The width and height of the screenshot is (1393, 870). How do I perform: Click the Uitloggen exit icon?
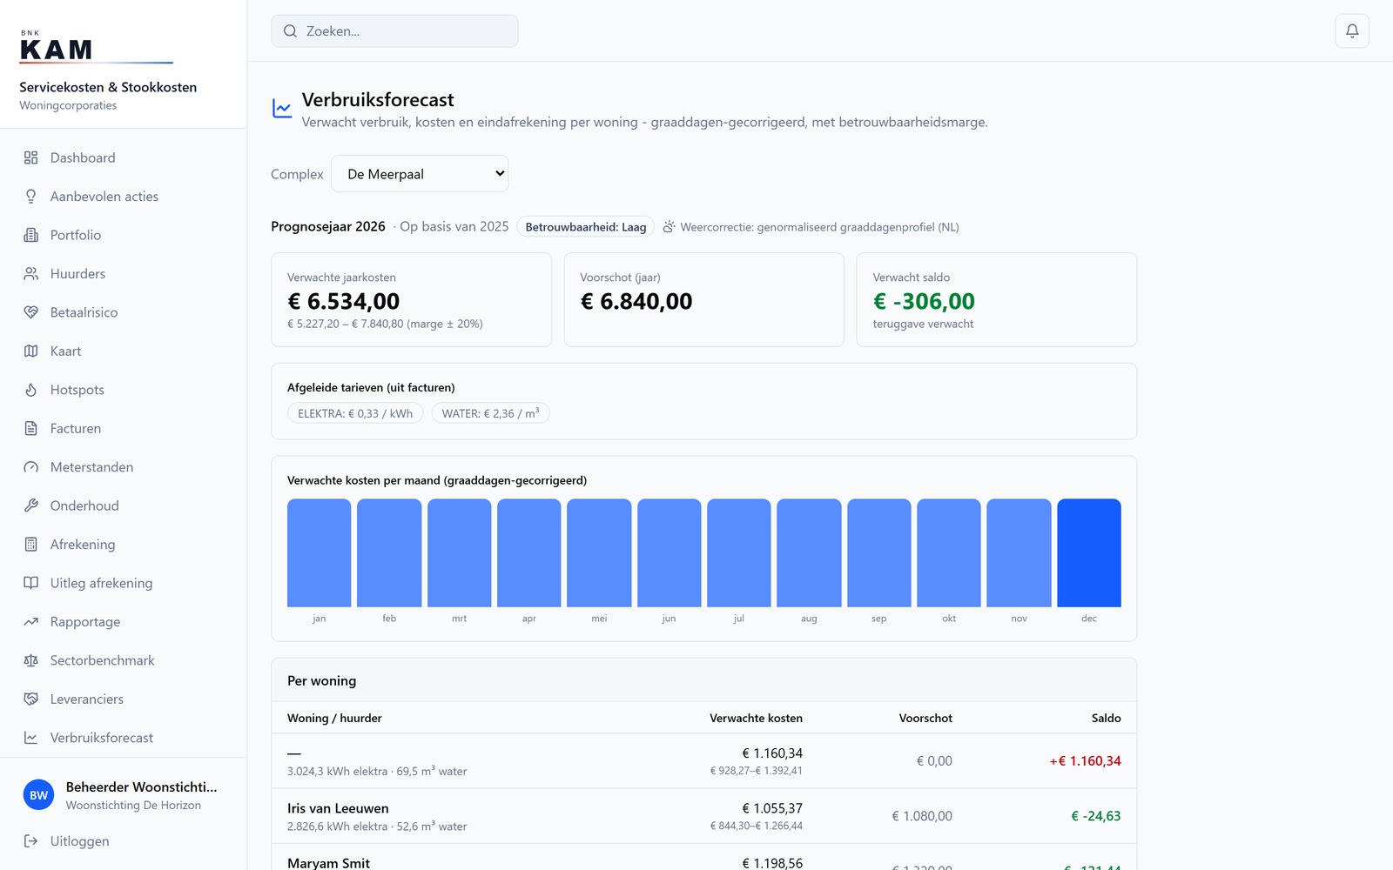click(x=31, y=841)
